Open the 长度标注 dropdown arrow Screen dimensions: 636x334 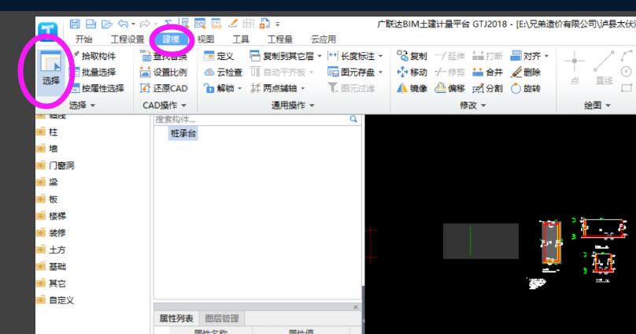380,56
